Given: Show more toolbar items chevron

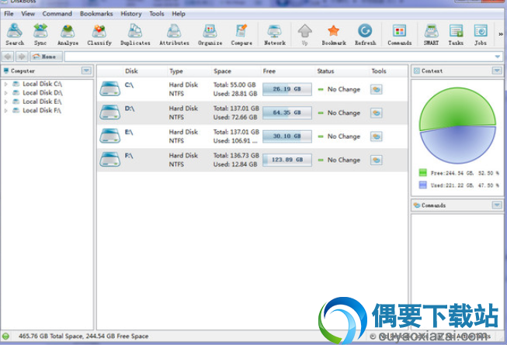Looking at the screenshot, I should click(501, 34).
